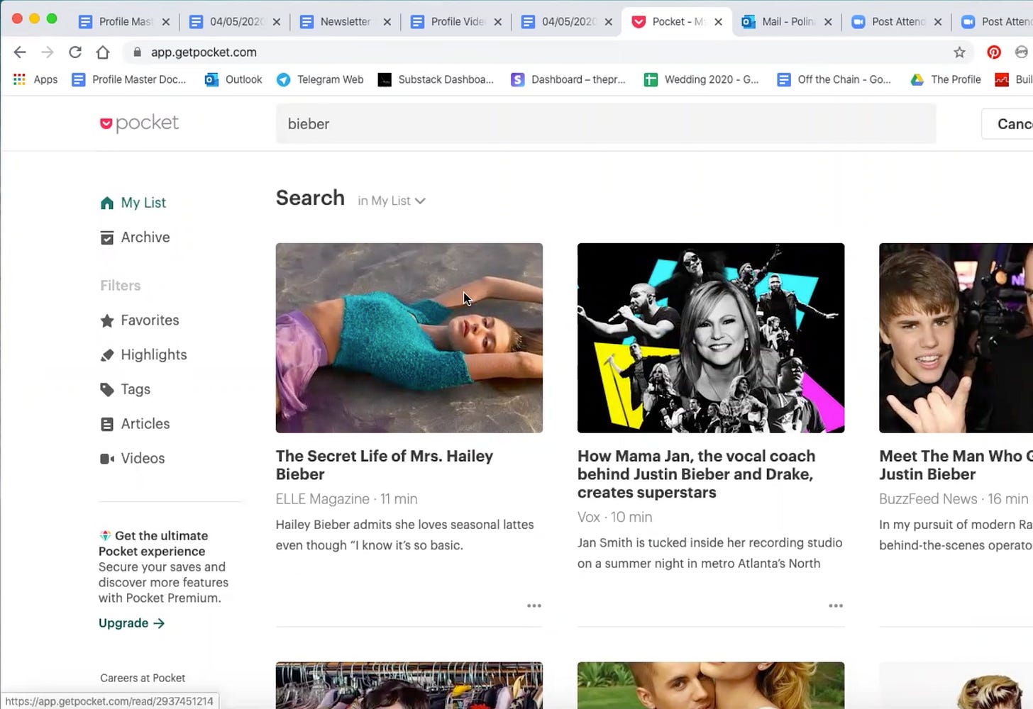
Task: Go back in browser history
Action: tap(20, 52)
